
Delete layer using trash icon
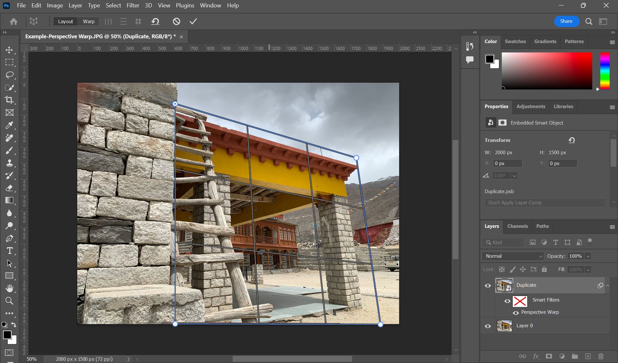point(601,356)
